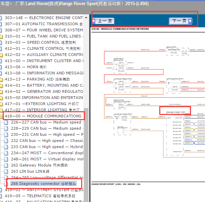Image resolution: width=205 pixels, height=202 pixels.
Task: Expand 417-01 Exterior Lighting folder
Action: pyautogui.click(x=42, y=104)
